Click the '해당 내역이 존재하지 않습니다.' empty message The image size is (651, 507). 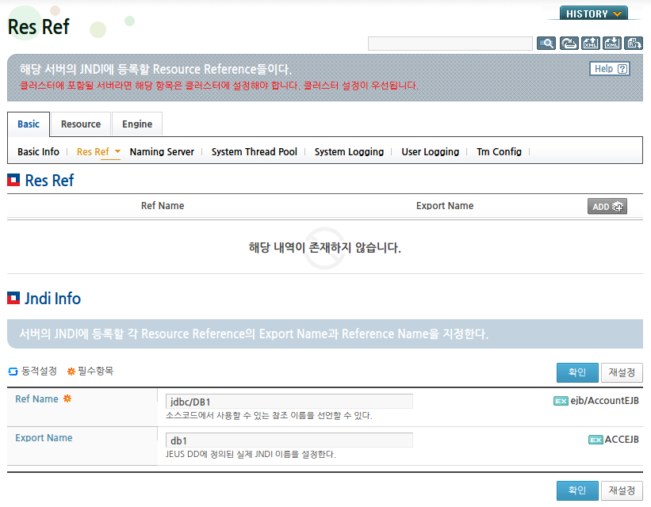pos(324,248)
